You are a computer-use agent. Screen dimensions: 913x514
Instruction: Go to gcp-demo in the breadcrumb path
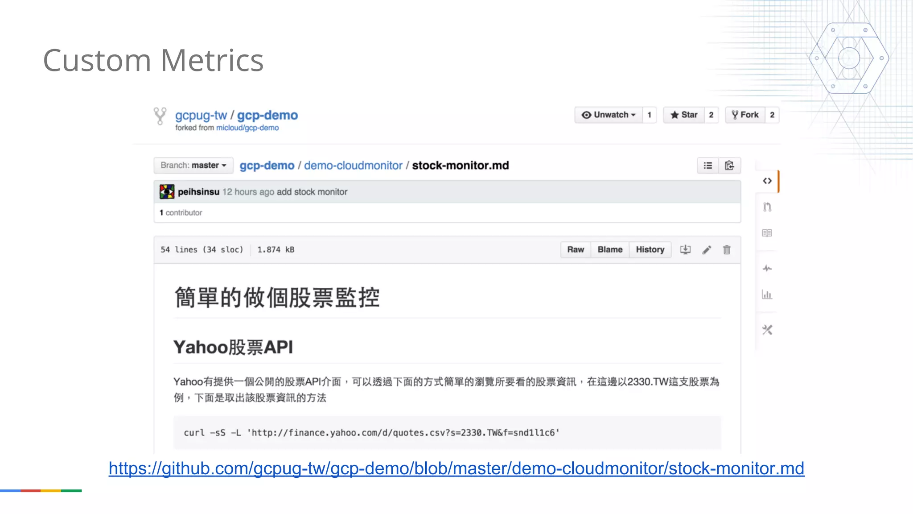pos(267,166)
